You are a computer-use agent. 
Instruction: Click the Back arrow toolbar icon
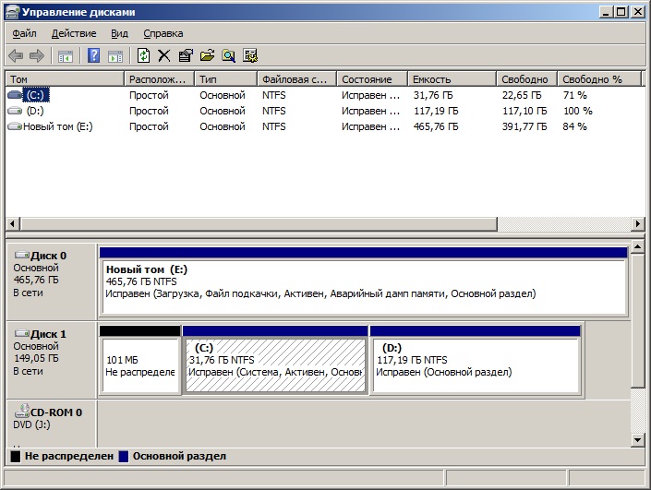[x=16, y=56]
